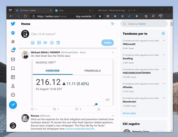Image resolution: width=178 pixels, height=137 pixels.
Task: Click Mostra altro link under trends
Action: click(x=129, y=113)
